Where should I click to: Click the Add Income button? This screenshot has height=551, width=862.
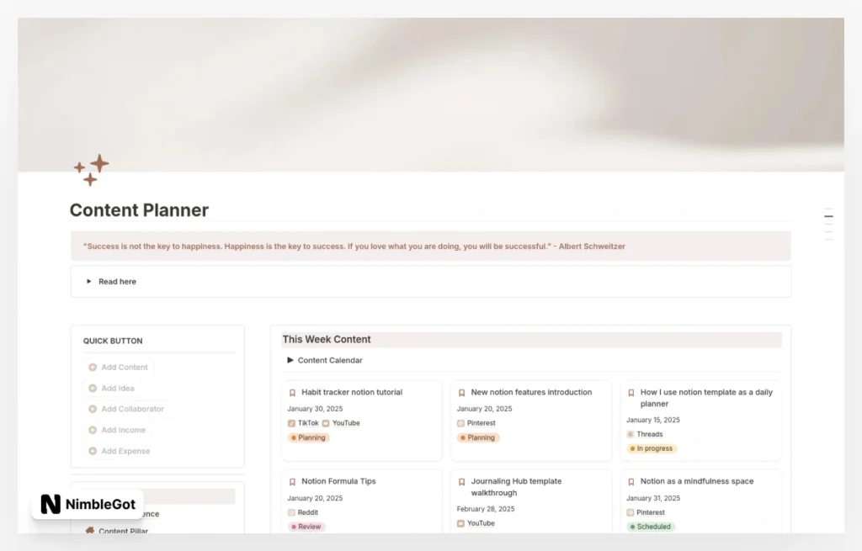[x=117, y=430]
